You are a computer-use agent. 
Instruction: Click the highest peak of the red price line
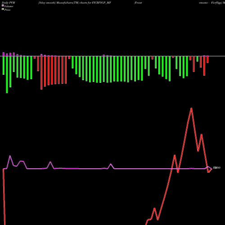(x=191, y=108)
